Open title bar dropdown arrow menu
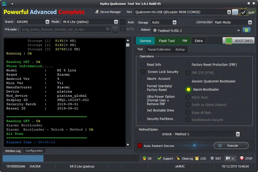 tap(12, 4)
